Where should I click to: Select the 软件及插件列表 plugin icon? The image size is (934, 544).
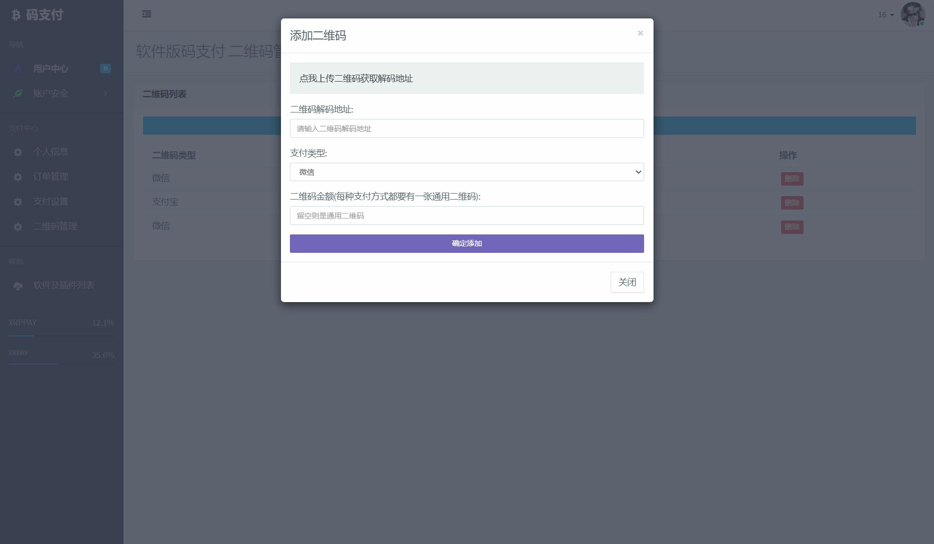point(18,286)
